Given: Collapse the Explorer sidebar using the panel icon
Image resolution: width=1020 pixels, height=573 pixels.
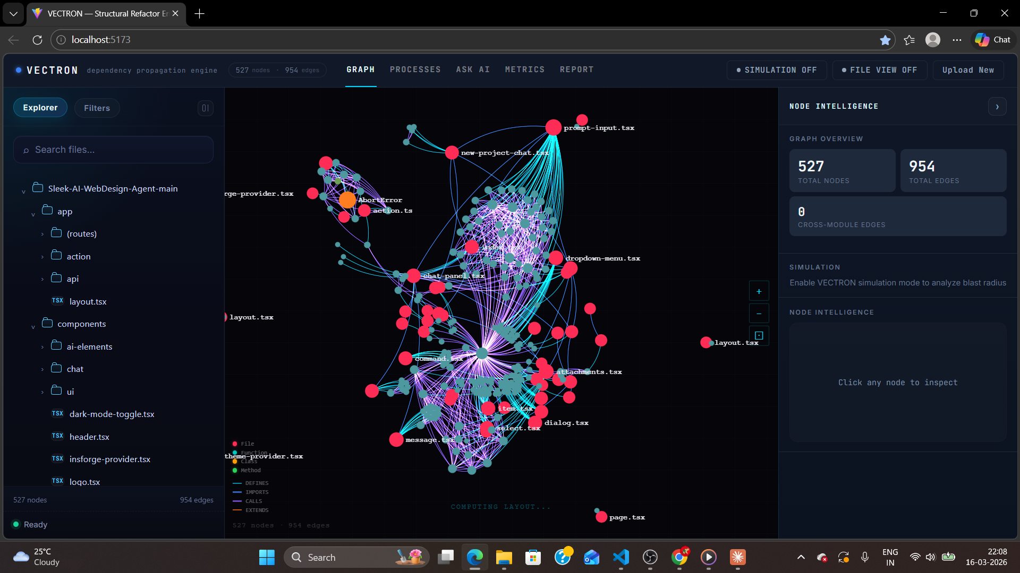Looking at the screenshot, I should (206, 108).
